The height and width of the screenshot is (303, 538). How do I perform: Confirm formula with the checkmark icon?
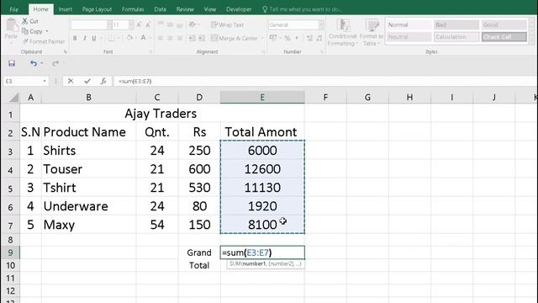point(87,81)
